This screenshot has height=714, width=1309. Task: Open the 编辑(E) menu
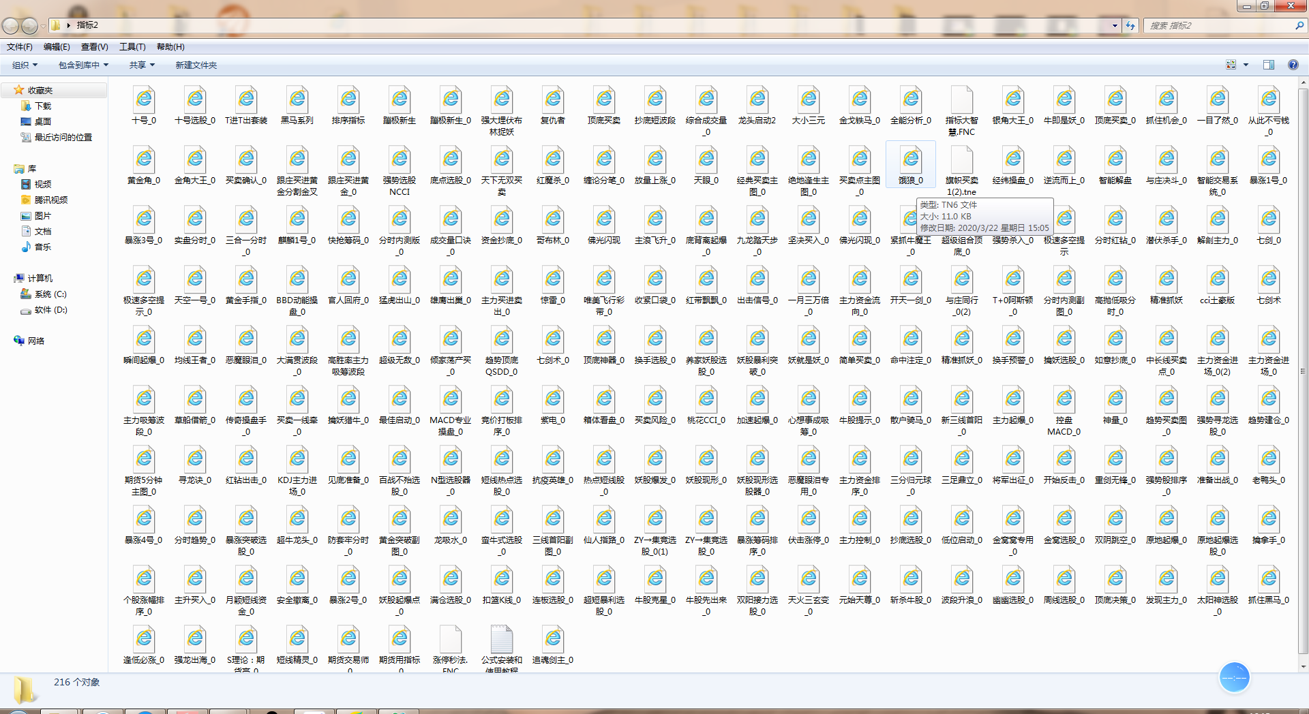tap(57, 47)
